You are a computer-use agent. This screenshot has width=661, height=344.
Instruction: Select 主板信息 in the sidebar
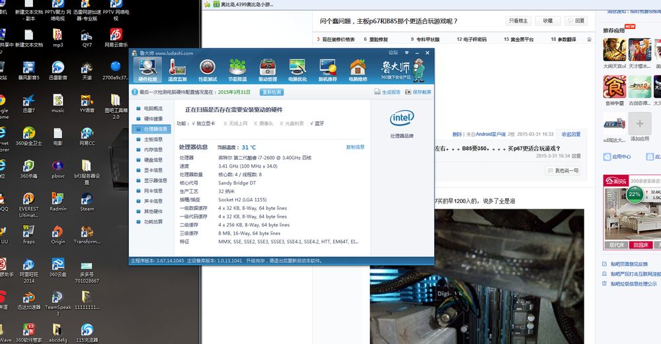[x=153, y=139]
